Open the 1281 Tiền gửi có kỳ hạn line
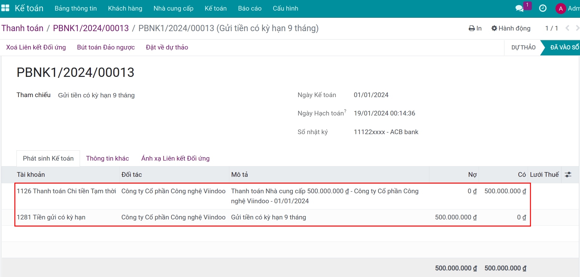580x277 pixels. coord(51,217)
